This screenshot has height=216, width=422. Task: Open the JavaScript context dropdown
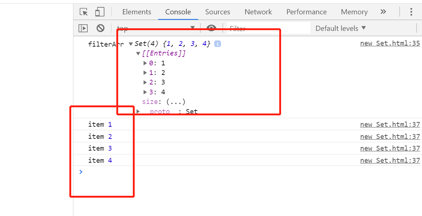(x=156, y=28)
